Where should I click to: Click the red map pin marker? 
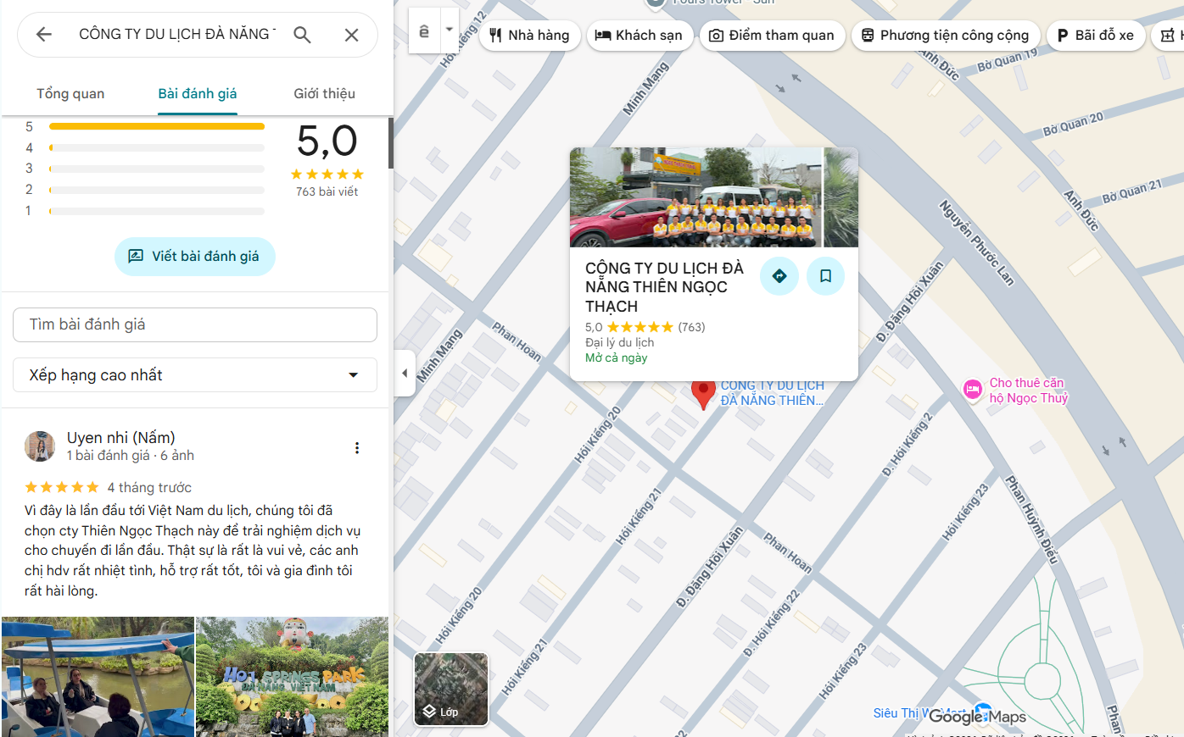point(703,394)
